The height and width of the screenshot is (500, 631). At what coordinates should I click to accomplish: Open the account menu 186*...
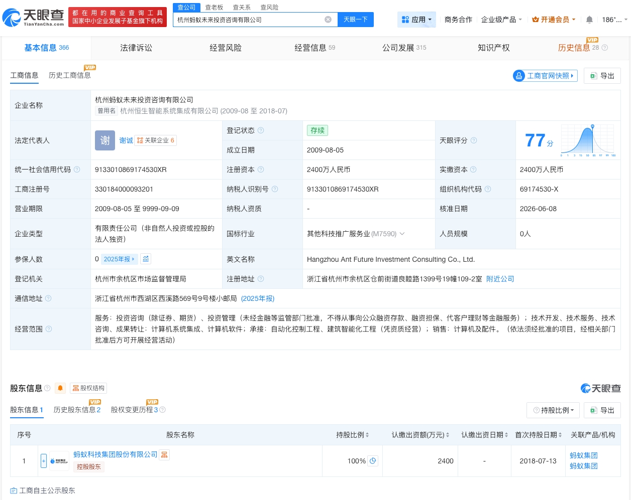coord(615,20)
